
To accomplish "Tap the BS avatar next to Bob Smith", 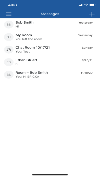I will [9, 24].
